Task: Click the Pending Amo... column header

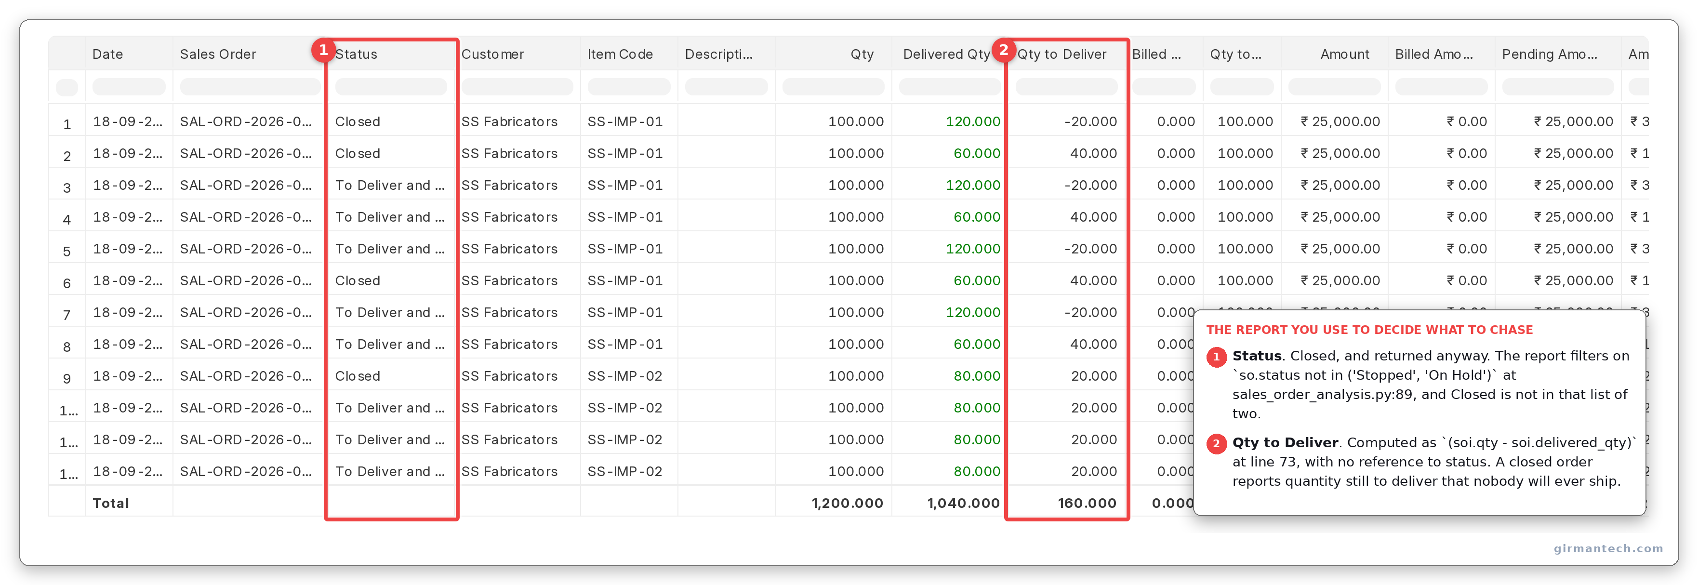Action: tap(1549, 54)
